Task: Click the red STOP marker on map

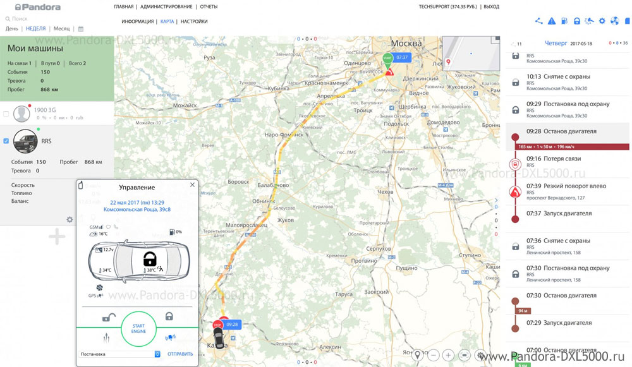Action: pos(217,325)
